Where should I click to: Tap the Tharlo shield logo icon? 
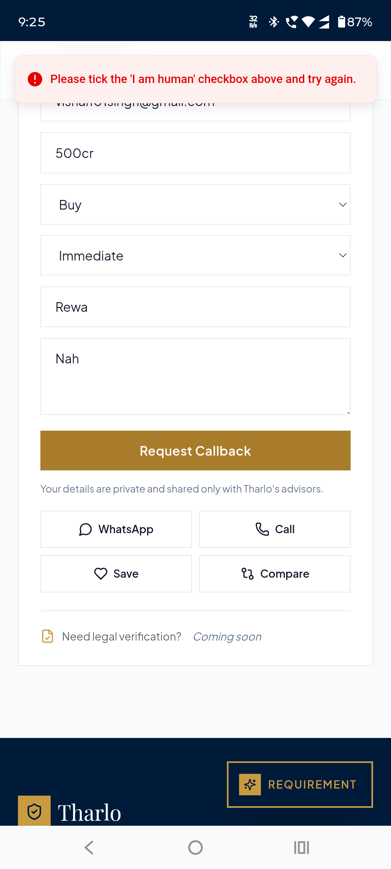pos(34,811)
